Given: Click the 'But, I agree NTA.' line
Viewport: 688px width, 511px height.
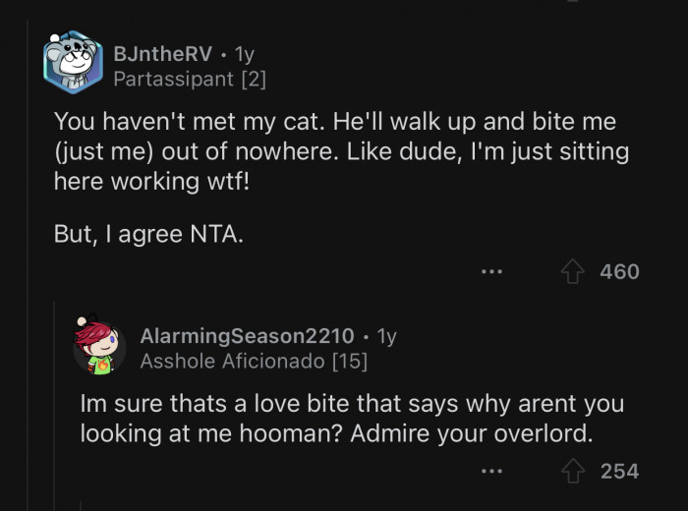Looking at the screenshot, I should [147, 236].
